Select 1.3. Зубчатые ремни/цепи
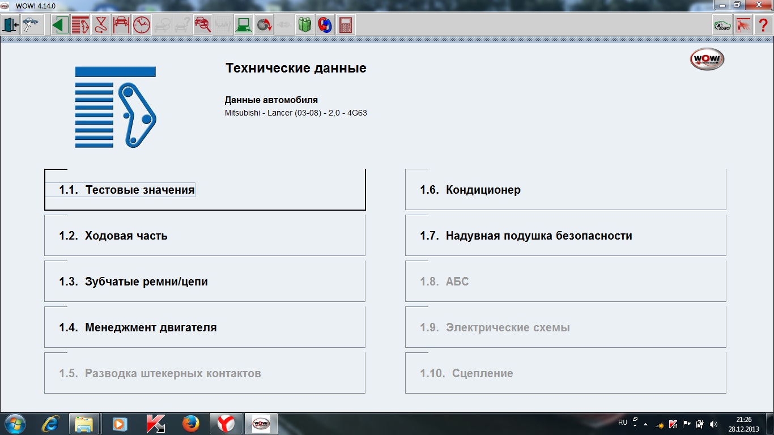 tap(205, 282)
